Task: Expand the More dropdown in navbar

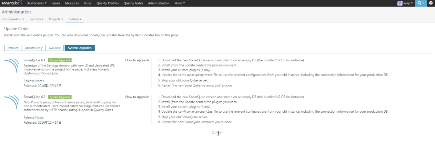Action: click(x=180, y=3)
